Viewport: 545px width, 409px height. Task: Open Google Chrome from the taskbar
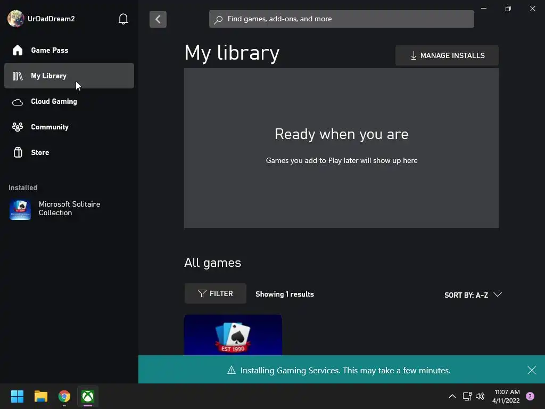tap(64, 396)
